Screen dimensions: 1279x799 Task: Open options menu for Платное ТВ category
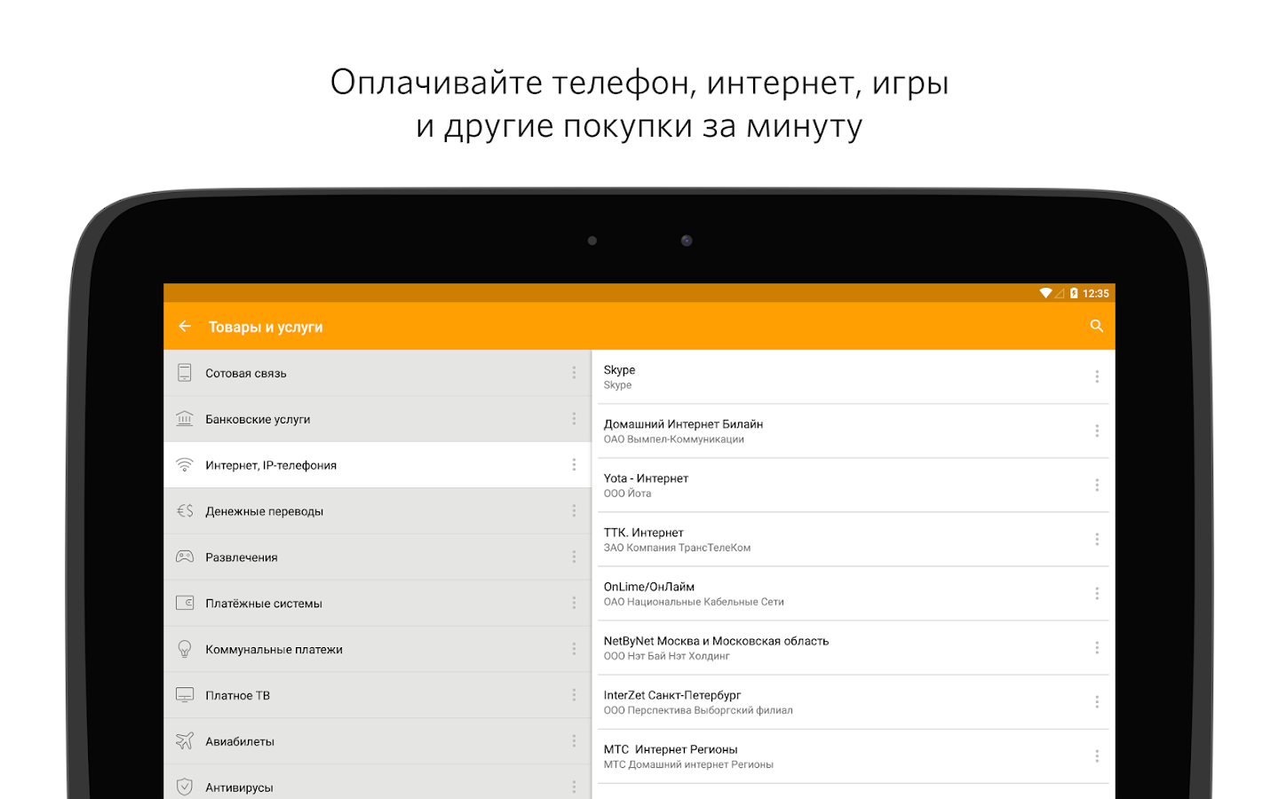tap(574, 695)
